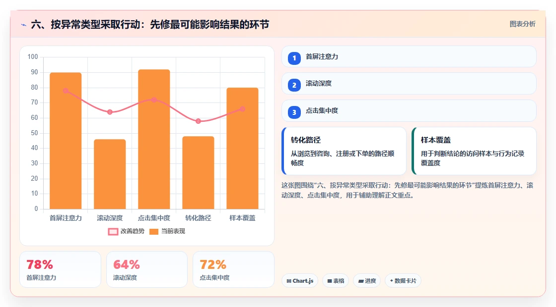Select the 滚动深度 orange bar
Image resolution: width=556 pixels, height=307 pixels.
click(110, 174)
